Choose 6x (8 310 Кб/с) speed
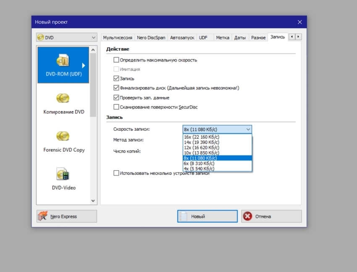357x272 pixels. (218, 163)
